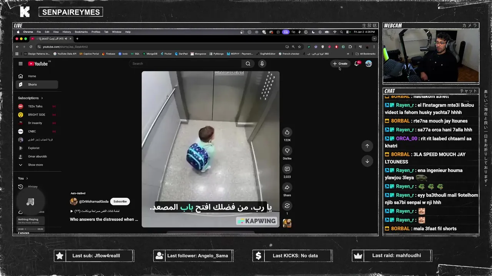Open the notifications bell
Image resolution: width=492 pixels, height=276 pixels.
tap(357, 64)
